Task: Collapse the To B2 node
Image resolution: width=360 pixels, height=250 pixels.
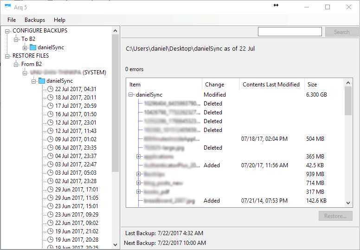Action: click(16, 39)
